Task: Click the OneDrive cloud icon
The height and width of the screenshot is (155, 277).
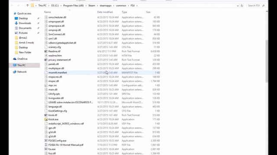Action: tap(15, 59)
